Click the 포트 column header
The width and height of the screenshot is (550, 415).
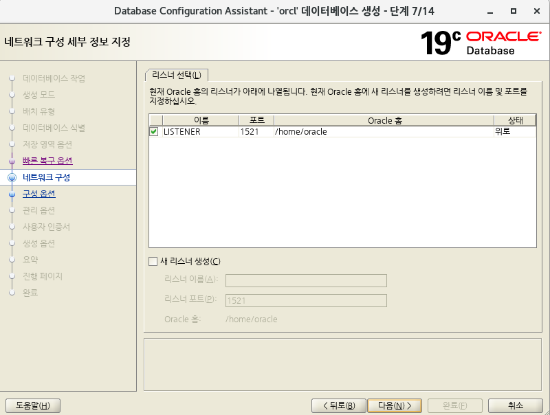click(x=256, y=120)
